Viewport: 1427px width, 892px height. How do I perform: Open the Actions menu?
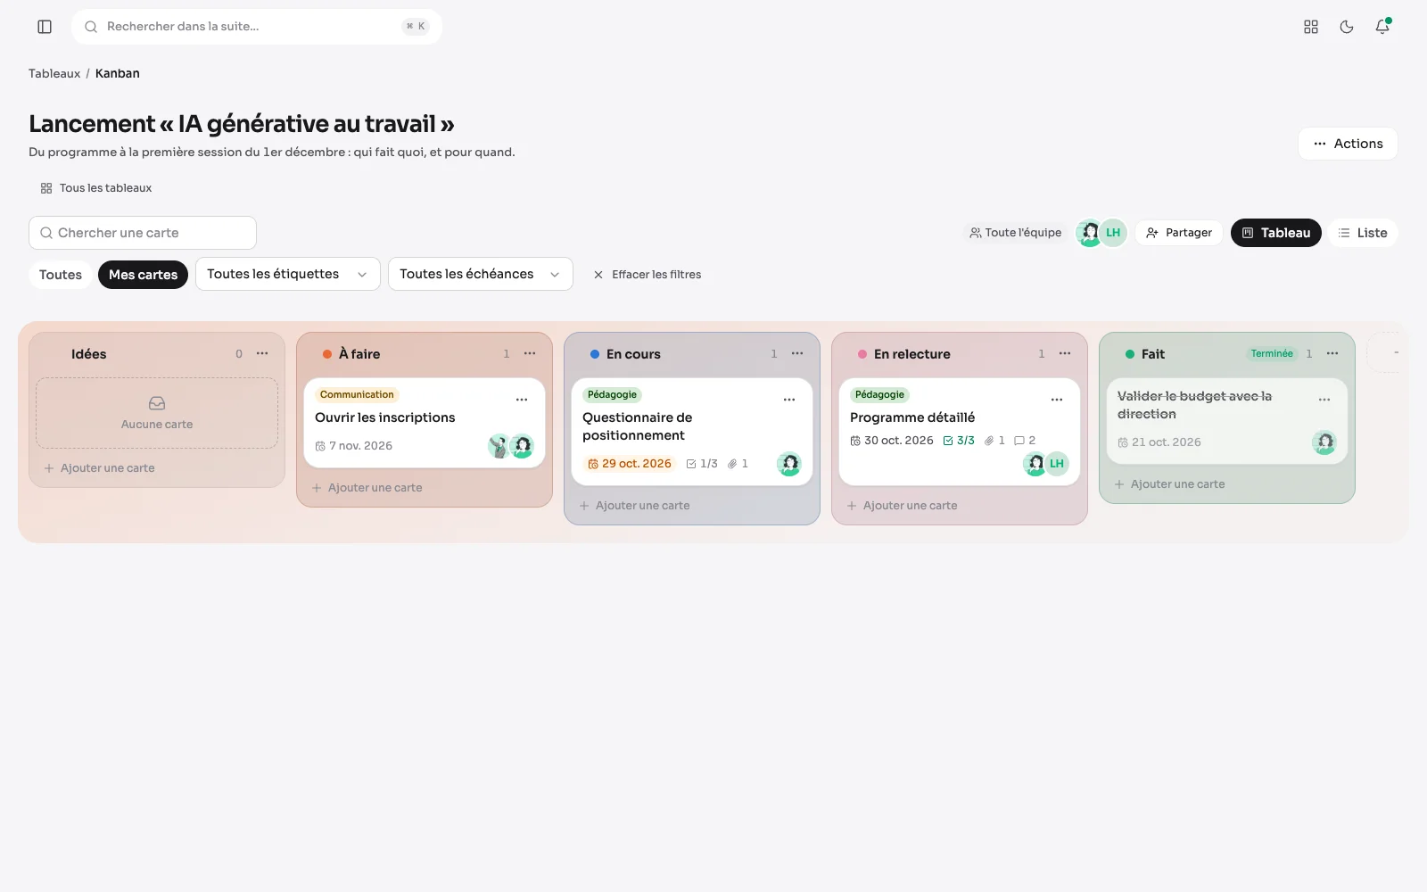1348,144
